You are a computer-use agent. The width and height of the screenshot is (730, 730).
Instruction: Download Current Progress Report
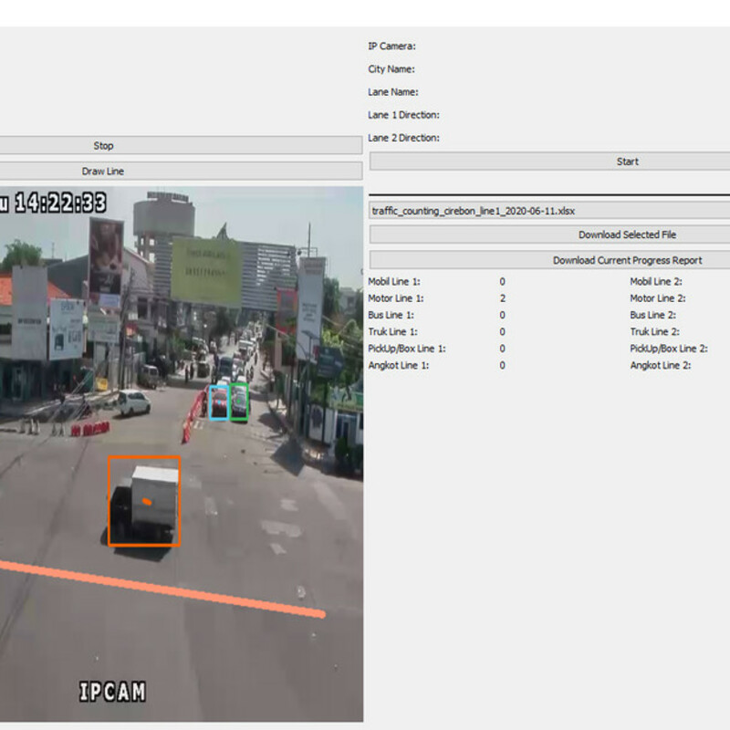pos(627,260)
